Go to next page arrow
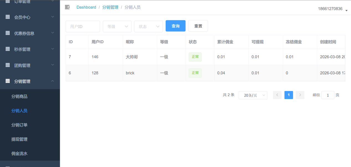Screen dimensions: 351x167 click(300, 95)
